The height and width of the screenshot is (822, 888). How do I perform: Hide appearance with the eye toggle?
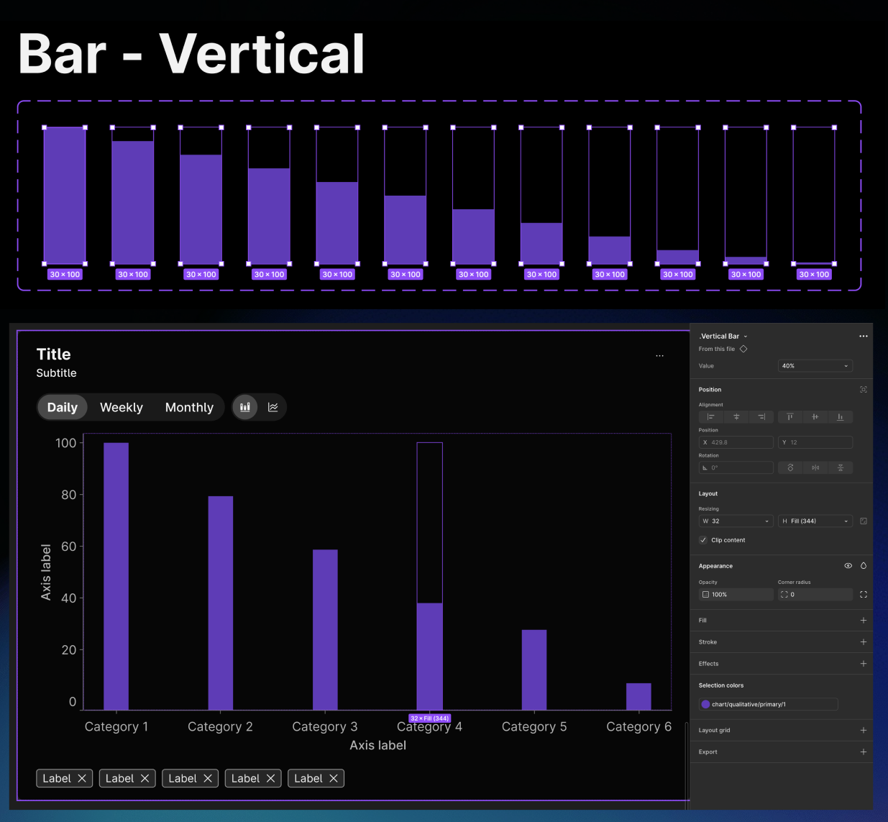click(848, 566)
